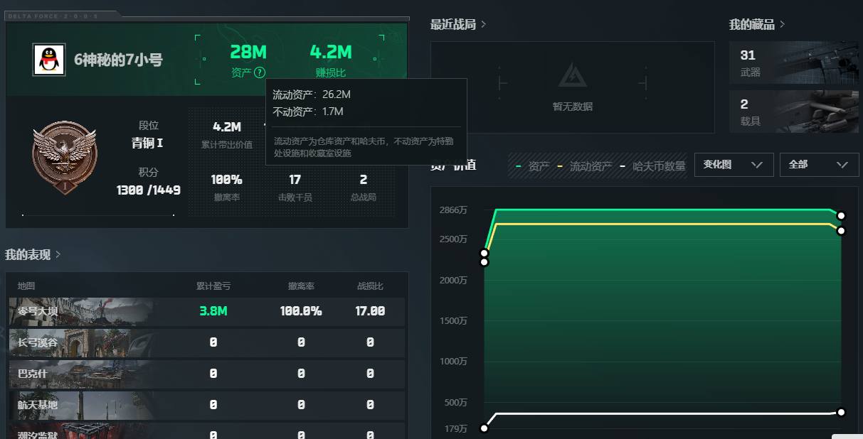
Task: Open the 变化图 chart type dropdown
Action: coord(733,164)
